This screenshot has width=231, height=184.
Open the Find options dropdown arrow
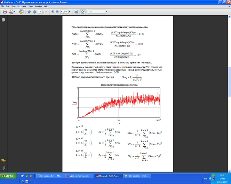(107, 11)
